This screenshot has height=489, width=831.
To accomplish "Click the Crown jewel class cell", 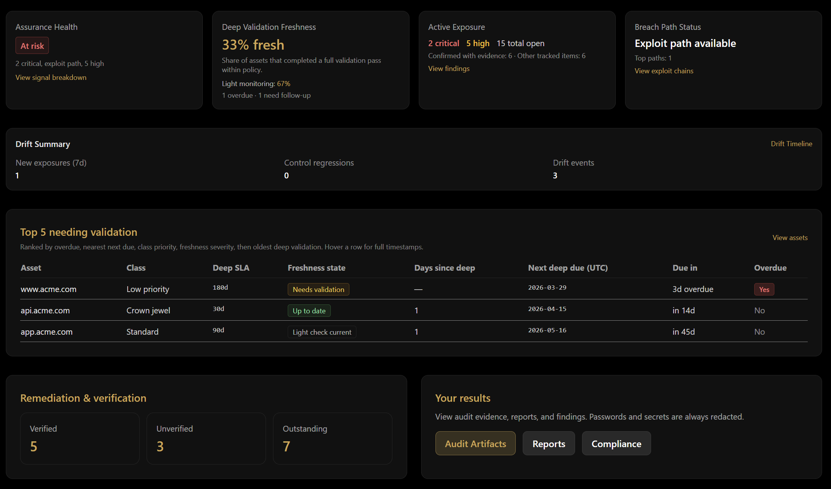I will click(x=148, y=311).
